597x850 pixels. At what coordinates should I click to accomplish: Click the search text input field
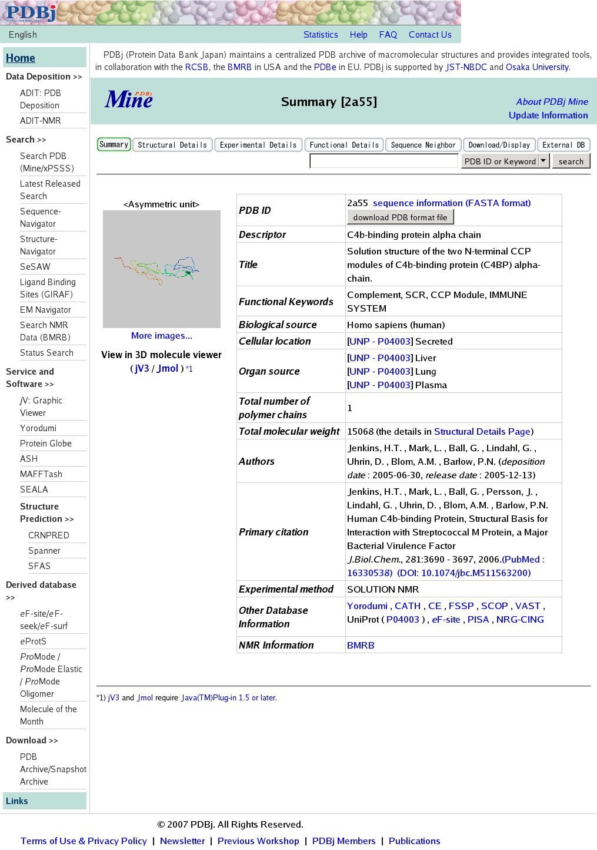383,161
